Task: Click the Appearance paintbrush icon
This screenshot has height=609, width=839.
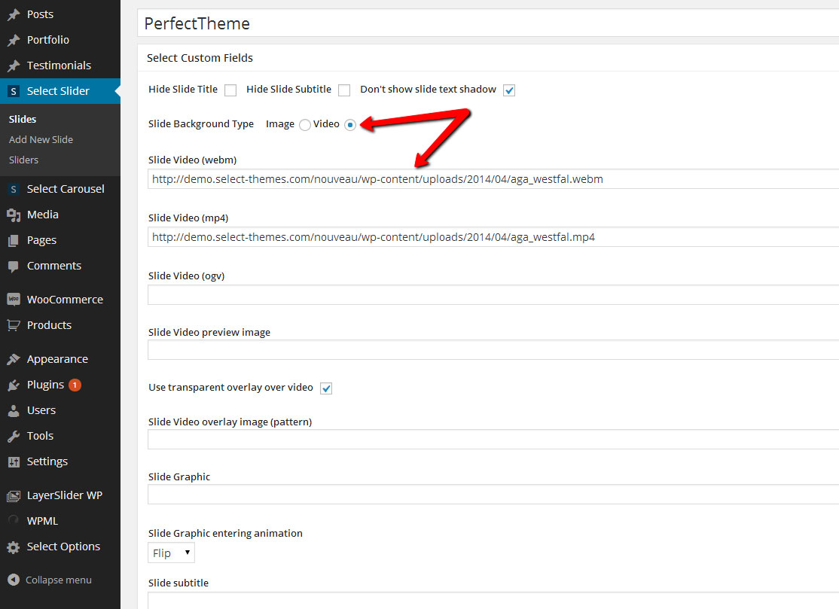Action: [x=14, y=359]
